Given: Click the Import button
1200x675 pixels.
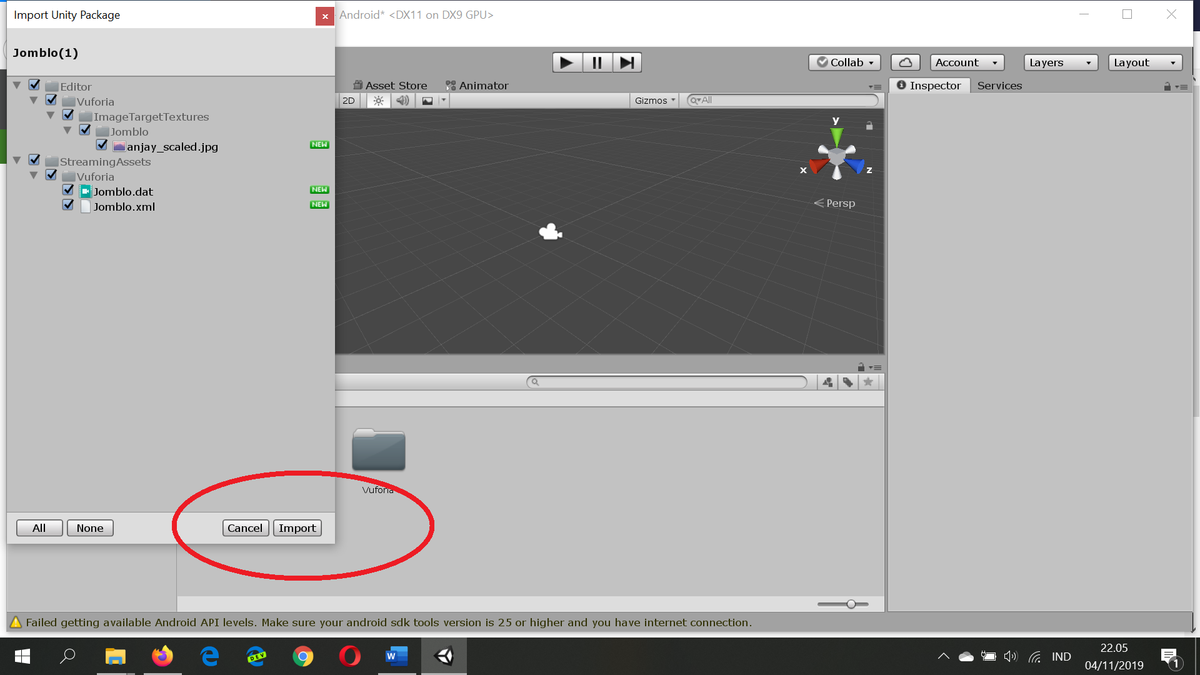Looking at the screenshot, I should coord(297,528).
